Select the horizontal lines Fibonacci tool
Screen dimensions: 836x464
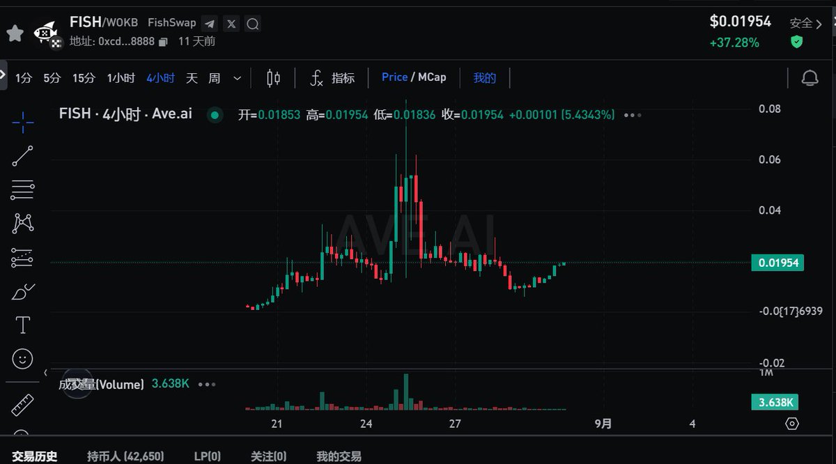click(x=22, y=190)
